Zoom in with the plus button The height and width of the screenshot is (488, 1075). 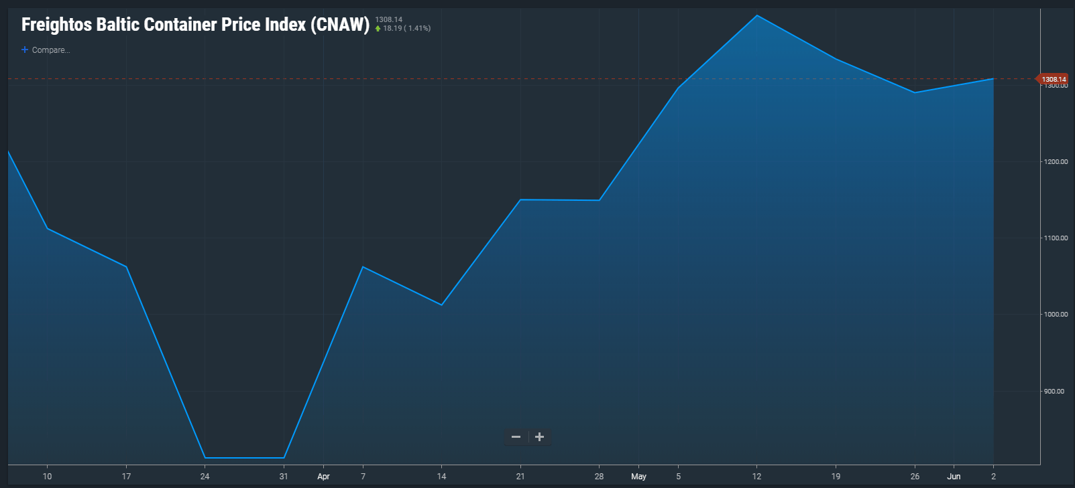(540, 437)
